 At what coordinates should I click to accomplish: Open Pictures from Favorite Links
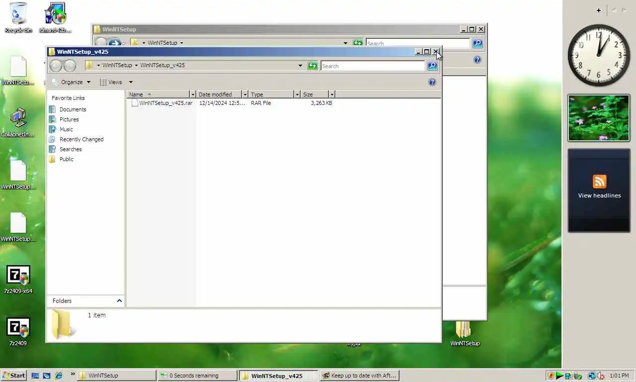click(x=69, y=119)
